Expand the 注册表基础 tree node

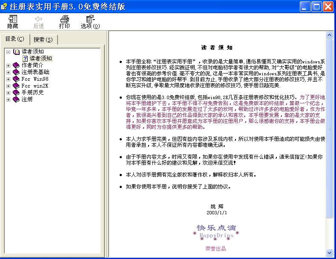pyautogui.click(x=8, y=72)
